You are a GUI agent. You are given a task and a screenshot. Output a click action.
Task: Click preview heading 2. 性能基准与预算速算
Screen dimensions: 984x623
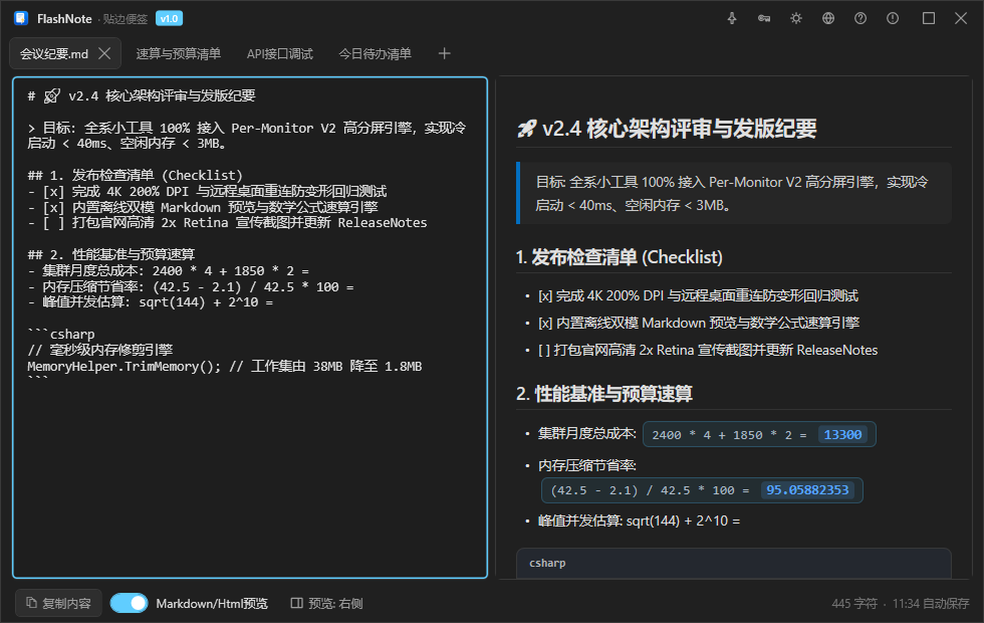click(x=604, y=394)
